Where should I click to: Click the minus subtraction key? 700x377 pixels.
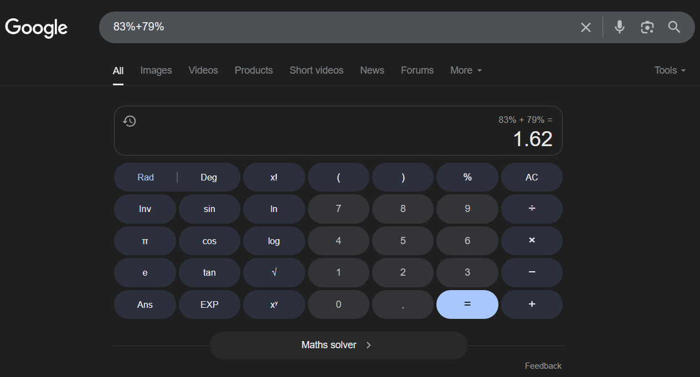click(x=532, y=273)
